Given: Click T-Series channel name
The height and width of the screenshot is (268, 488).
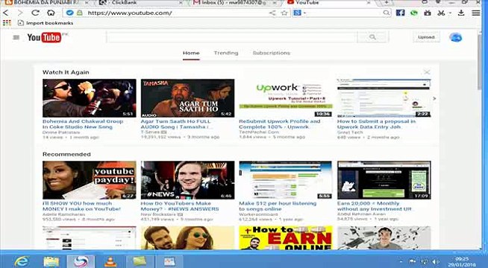Looking at the screenshot, I should [x=150, y=132].
